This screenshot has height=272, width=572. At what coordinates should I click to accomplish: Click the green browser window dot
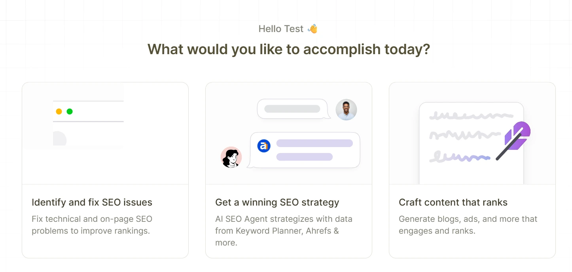pos(70,111)
